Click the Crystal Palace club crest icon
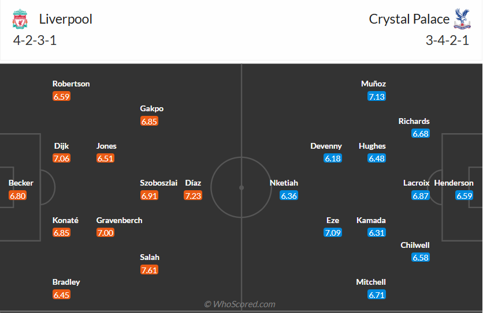Image resolution: width=483 pixels, height=313 pixels. point(462,20)
